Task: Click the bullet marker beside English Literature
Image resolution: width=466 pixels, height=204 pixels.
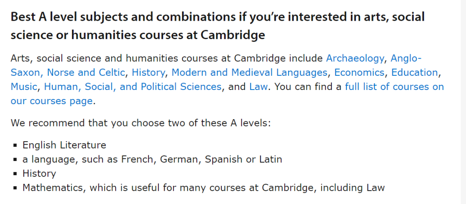Action: [x=15, y=145]
